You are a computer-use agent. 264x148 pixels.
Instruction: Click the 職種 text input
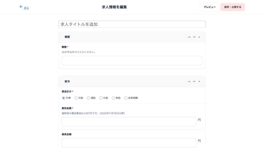coord(132,61)
